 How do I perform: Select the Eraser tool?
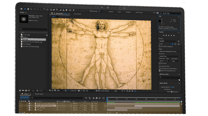(x=67, y=10)
